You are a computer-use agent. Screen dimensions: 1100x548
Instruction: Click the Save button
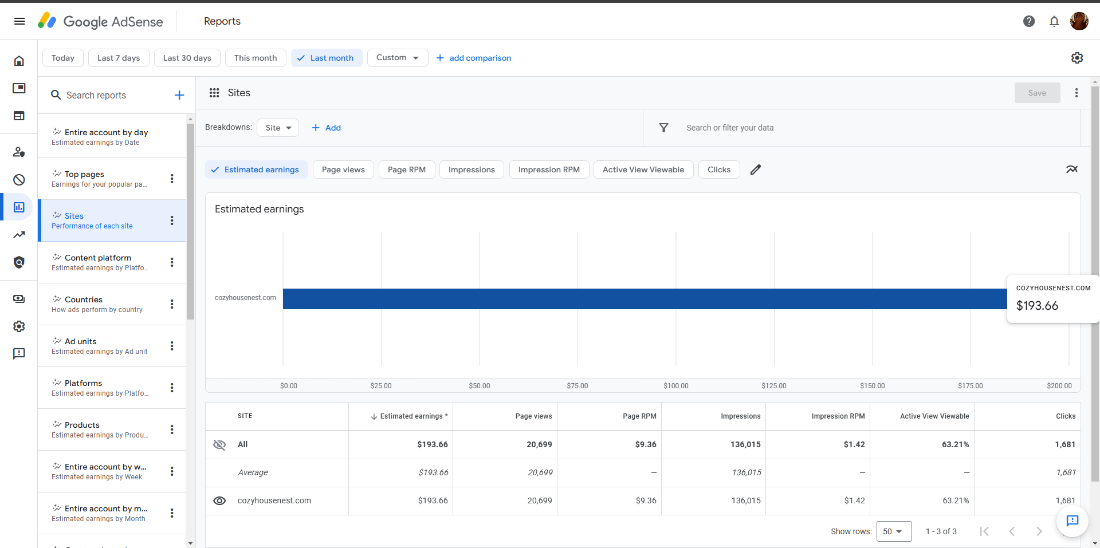pos(1037,93)
